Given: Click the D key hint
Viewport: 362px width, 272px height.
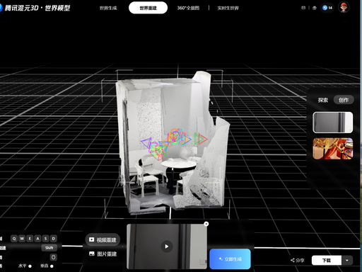Looking at the screenshot, I should [54, 239].
